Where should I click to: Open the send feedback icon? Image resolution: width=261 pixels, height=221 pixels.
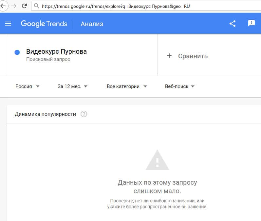[x=251, y=23]
